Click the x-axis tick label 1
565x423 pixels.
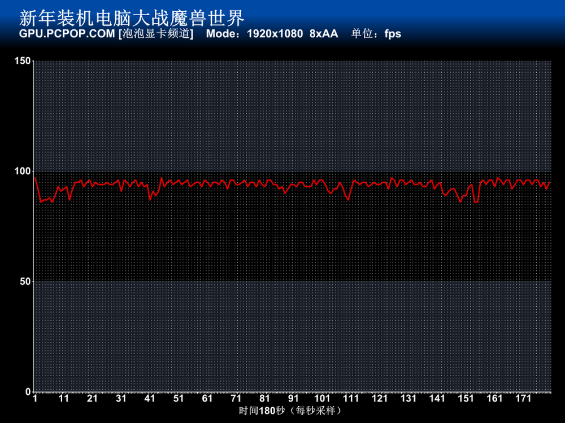35,399
